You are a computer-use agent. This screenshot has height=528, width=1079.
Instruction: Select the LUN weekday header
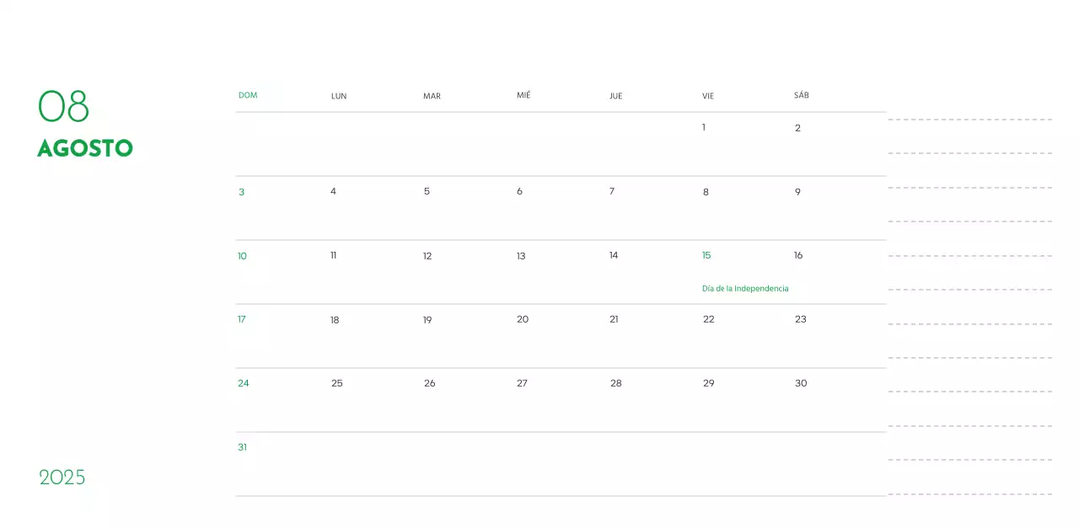(339, 96)
